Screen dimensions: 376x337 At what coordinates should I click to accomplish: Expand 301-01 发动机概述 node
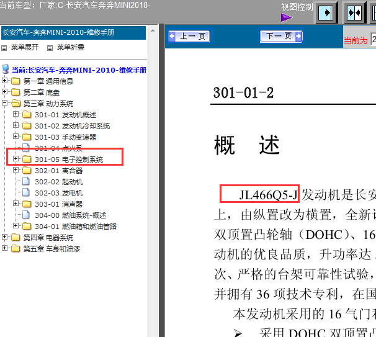(16, 114)
